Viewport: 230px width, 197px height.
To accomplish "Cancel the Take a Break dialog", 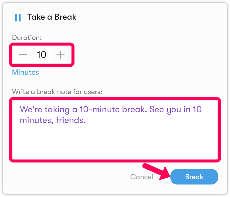I will [142, 177].
